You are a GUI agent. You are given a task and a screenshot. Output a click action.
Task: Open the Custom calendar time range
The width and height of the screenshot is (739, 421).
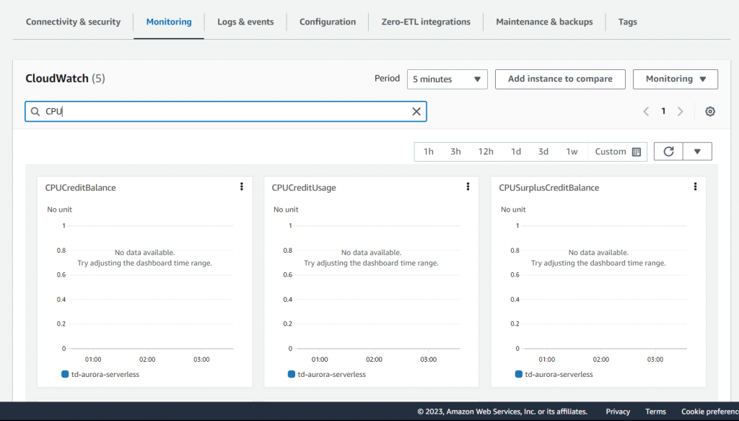[618, 152]
